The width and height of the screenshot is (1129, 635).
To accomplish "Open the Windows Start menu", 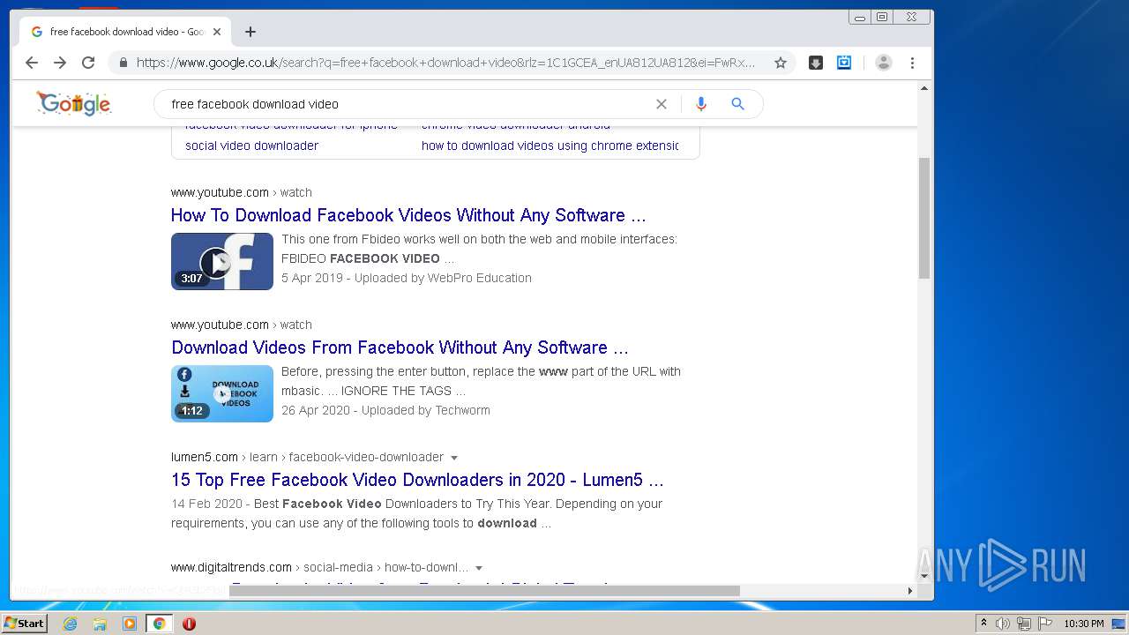I will (x=25, y=623).
